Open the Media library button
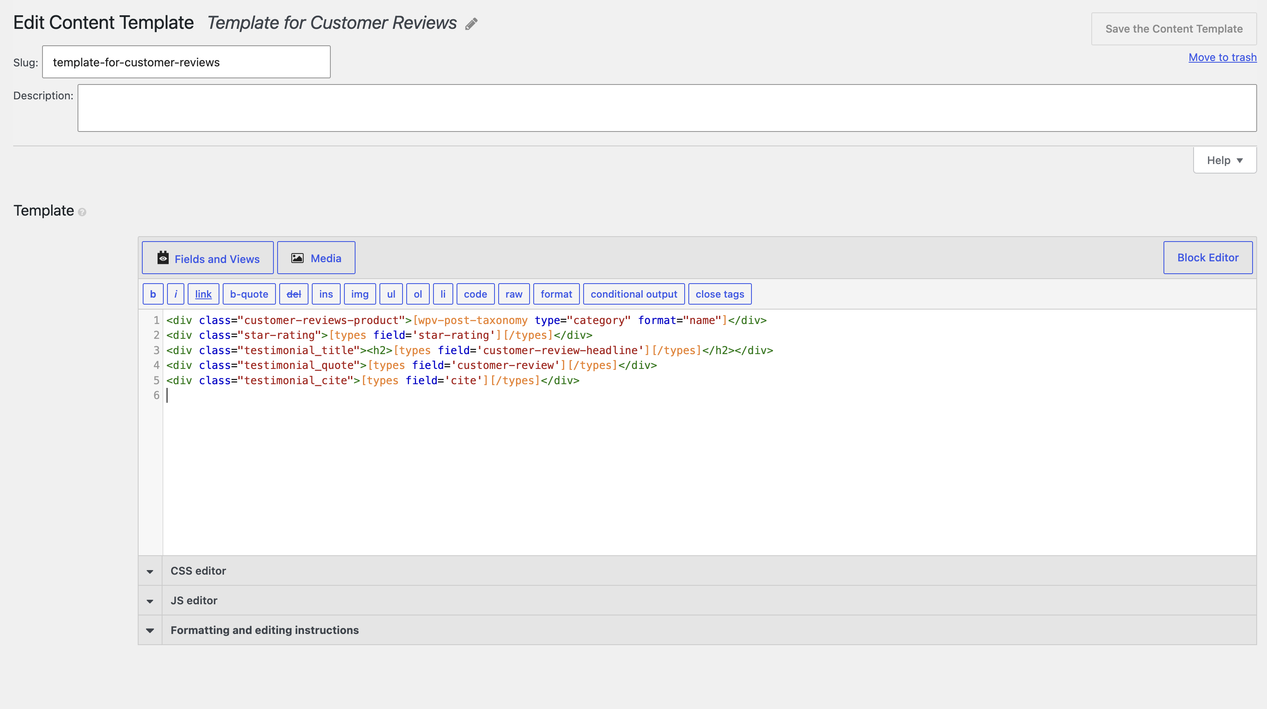The width and height of the screenshot is (1267, 709). 316,258
